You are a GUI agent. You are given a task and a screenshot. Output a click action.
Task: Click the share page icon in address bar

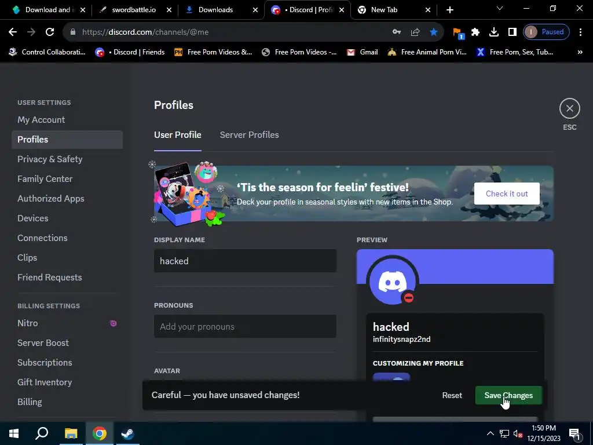click(x=415, y=32)
